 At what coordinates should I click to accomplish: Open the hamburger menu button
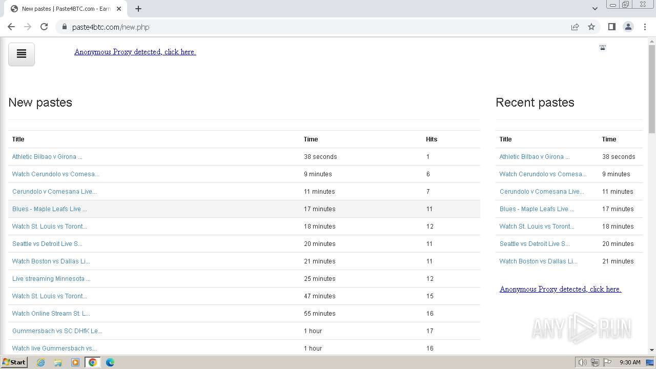(x=22, y=54)
